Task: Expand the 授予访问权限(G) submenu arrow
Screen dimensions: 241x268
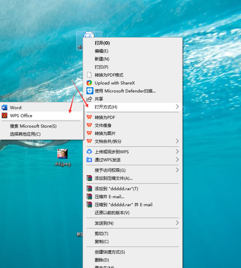Action: [177, 170]
